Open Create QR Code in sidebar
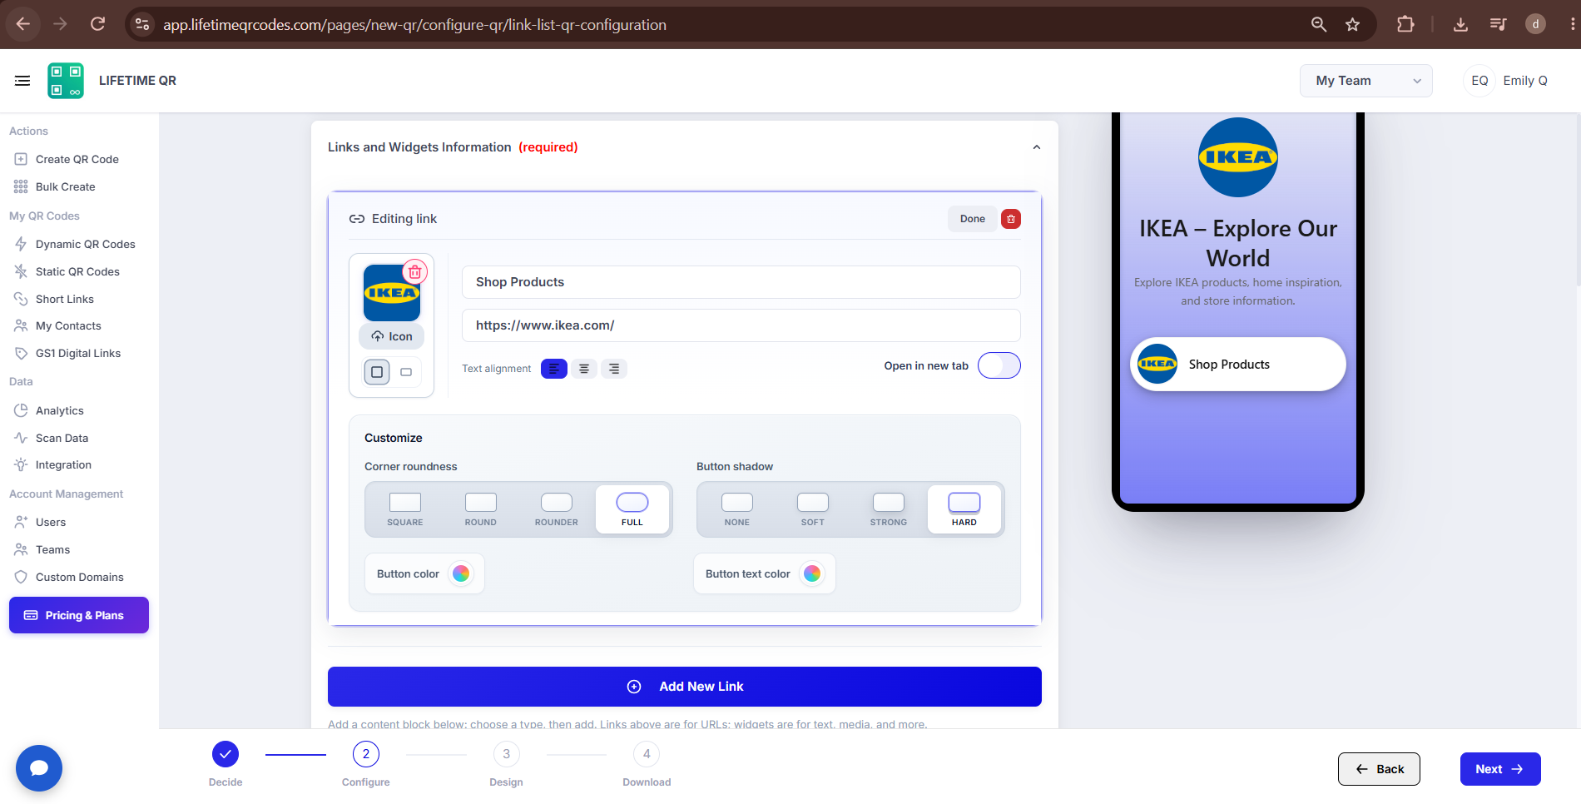This screenshot has width=1581, height=804. click(x=77, y=159)
